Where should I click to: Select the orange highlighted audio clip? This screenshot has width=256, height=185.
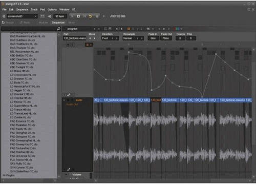[x=156, y=100]
